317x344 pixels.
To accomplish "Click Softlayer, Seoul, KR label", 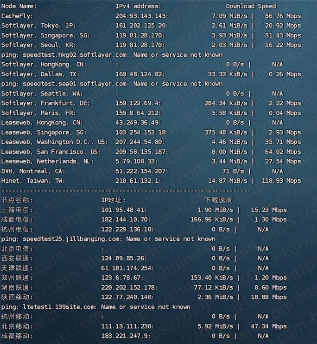I will (x=38, y=45).
